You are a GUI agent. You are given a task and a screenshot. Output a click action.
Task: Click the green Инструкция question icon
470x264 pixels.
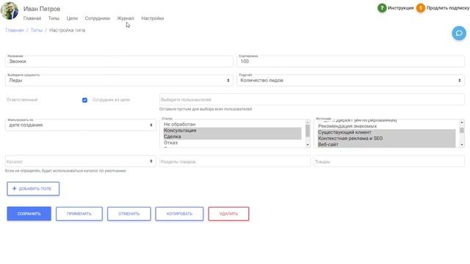[x=382, y=8]
